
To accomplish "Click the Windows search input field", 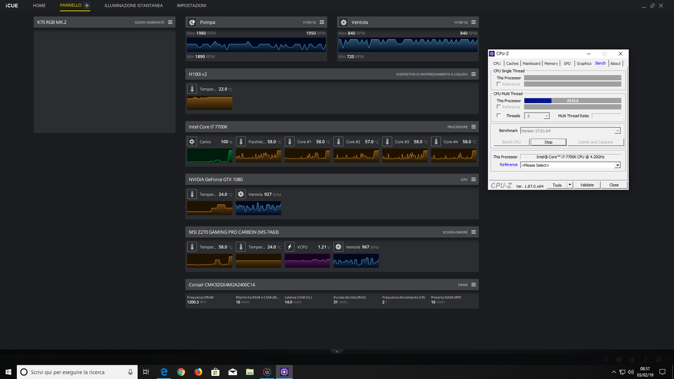I will coord(76,372).
